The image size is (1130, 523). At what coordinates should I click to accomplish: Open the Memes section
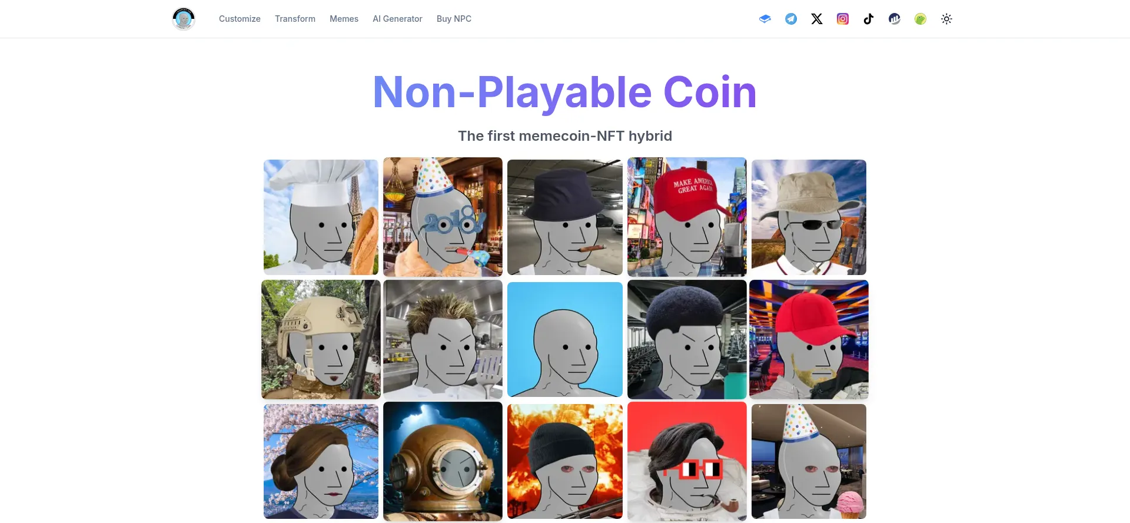[344, 19]
